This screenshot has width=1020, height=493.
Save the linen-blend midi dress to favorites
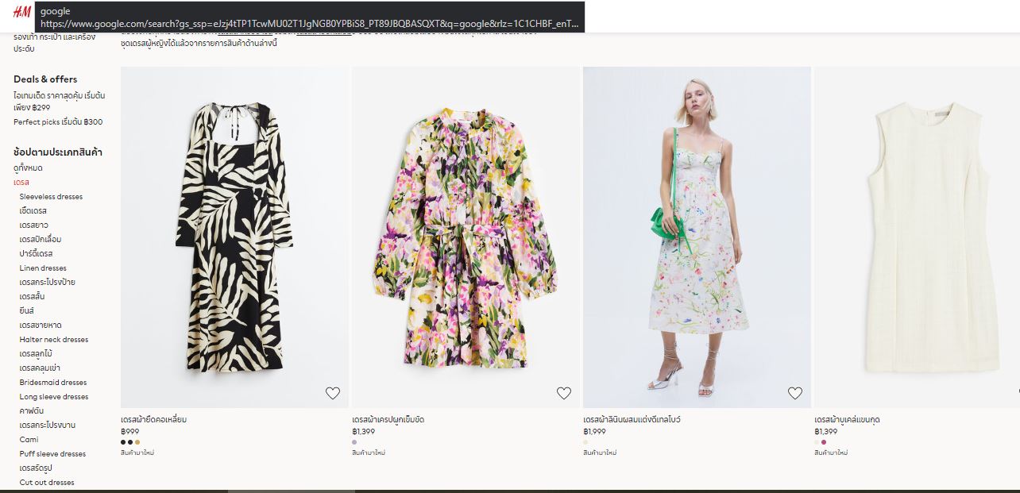795,393
